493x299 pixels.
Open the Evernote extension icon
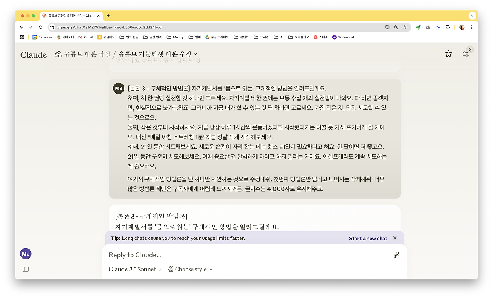pyautogui.click(x=418, y=27)
